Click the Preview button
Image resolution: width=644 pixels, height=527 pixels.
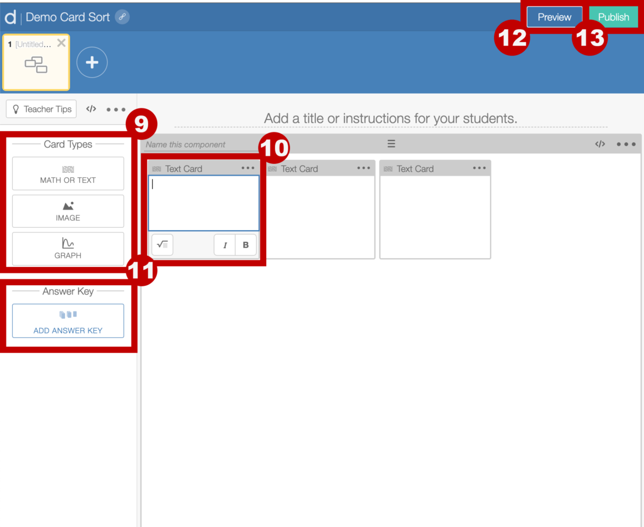pyautogui.click(x=553, y=17)
